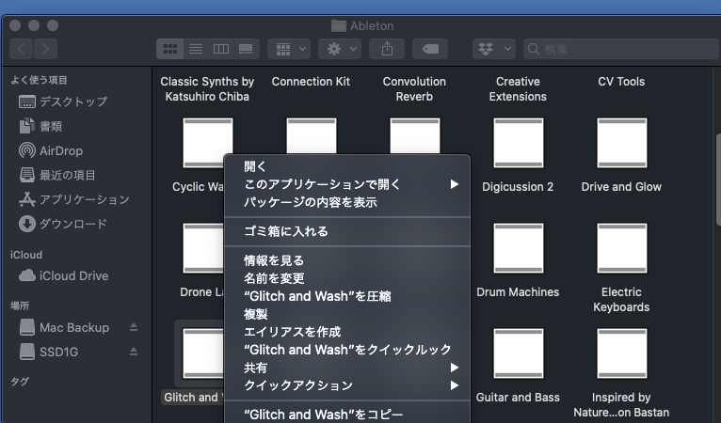Open 書類 in the sidebar
721x423 pixels.
[x=40, y=126]
